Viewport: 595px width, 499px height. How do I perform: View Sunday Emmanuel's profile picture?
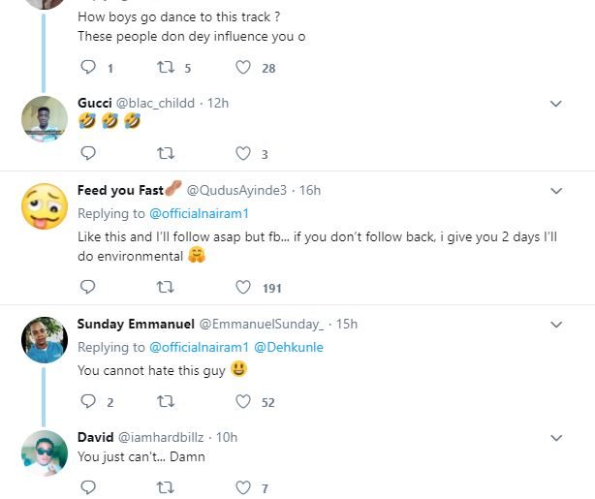[x=44, y=339]
